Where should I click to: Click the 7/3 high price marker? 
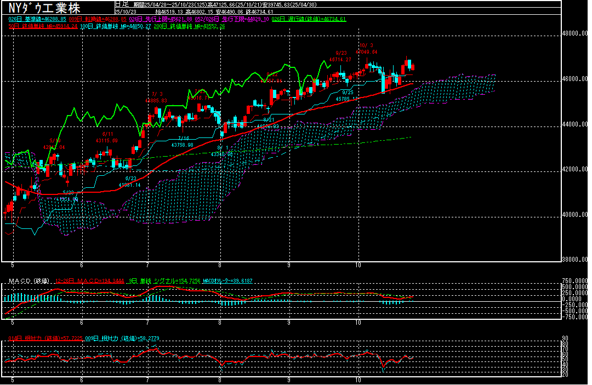point(156,97)
